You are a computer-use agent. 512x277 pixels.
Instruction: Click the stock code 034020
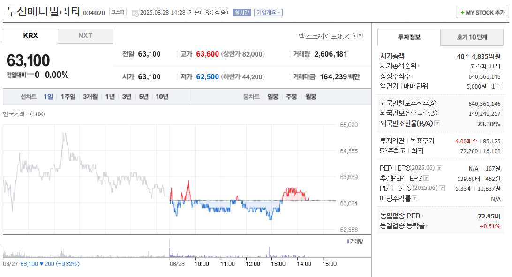click(94, 13)
